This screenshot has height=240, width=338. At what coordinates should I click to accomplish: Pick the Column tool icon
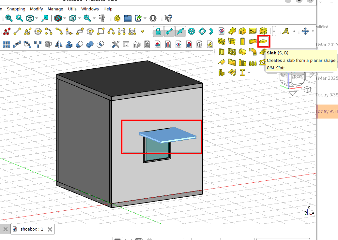click(242, 41)
